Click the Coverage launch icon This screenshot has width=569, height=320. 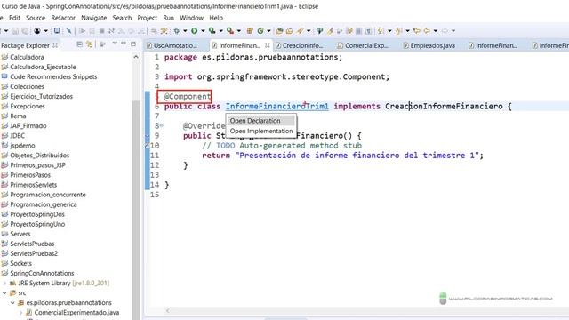click(212, 31)
